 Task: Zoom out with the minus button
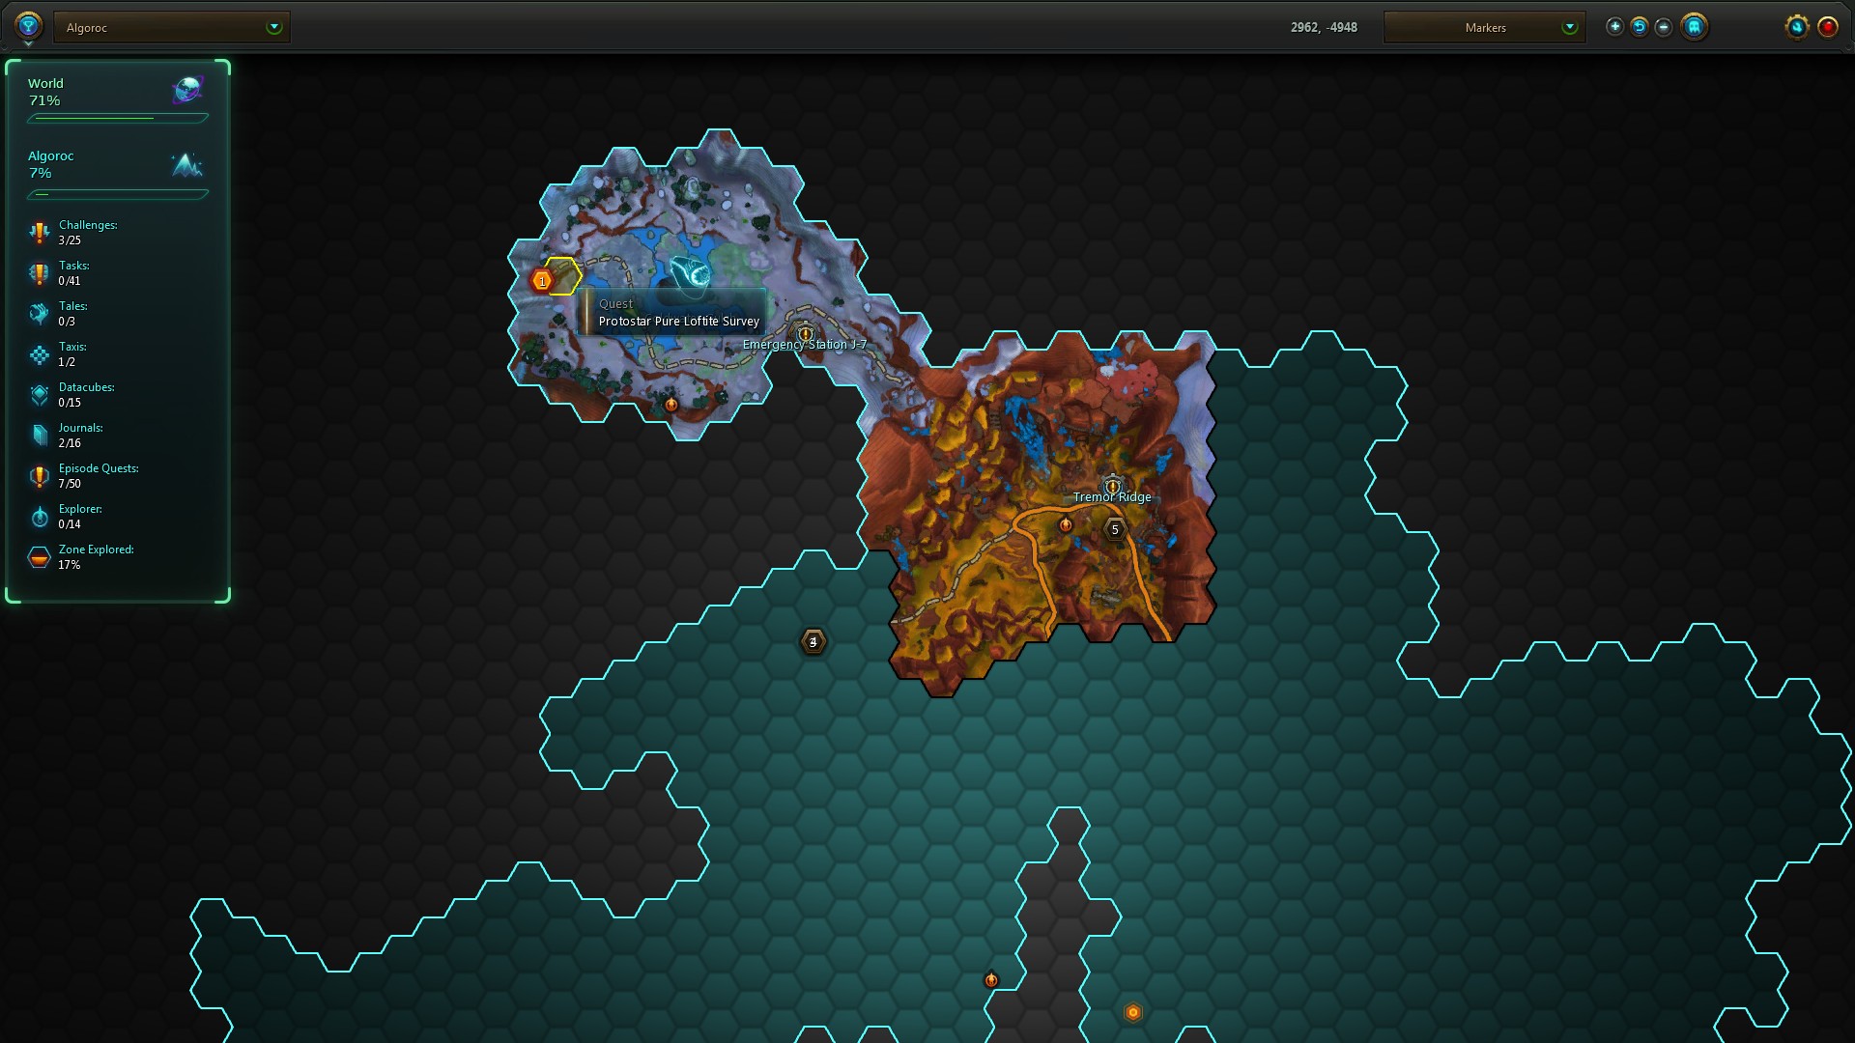click(1664, 27)
